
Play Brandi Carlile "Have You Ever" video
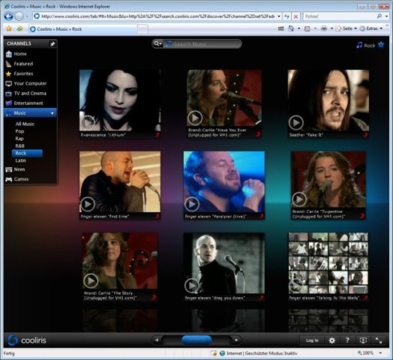(x=195, y=118)
